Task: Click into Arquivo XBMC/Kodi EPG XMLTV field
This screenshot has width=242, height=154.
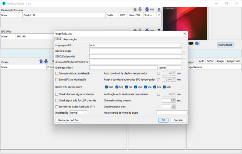Action: 135,62
